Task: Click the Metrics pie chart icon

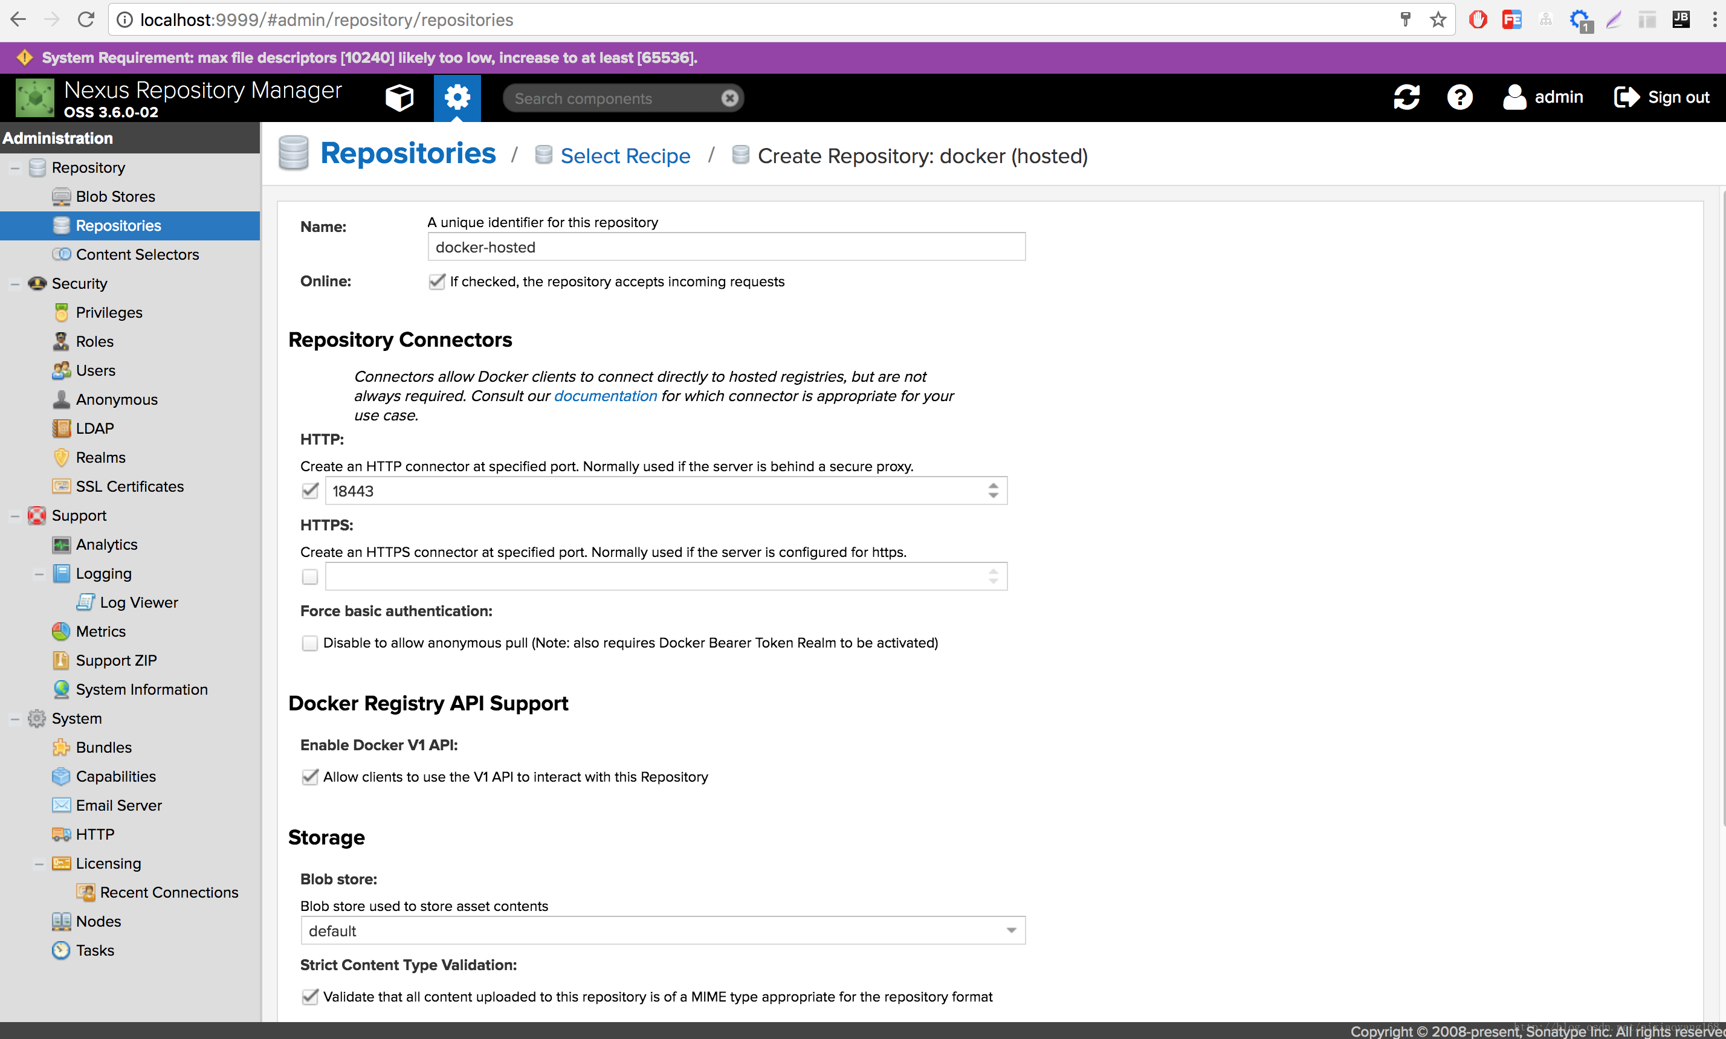Action: pyautogui.click(x=61, y=631)
